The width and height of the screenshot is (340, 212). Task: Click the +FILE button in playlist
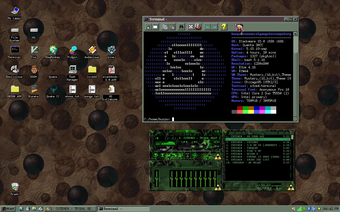coord(229,186)
